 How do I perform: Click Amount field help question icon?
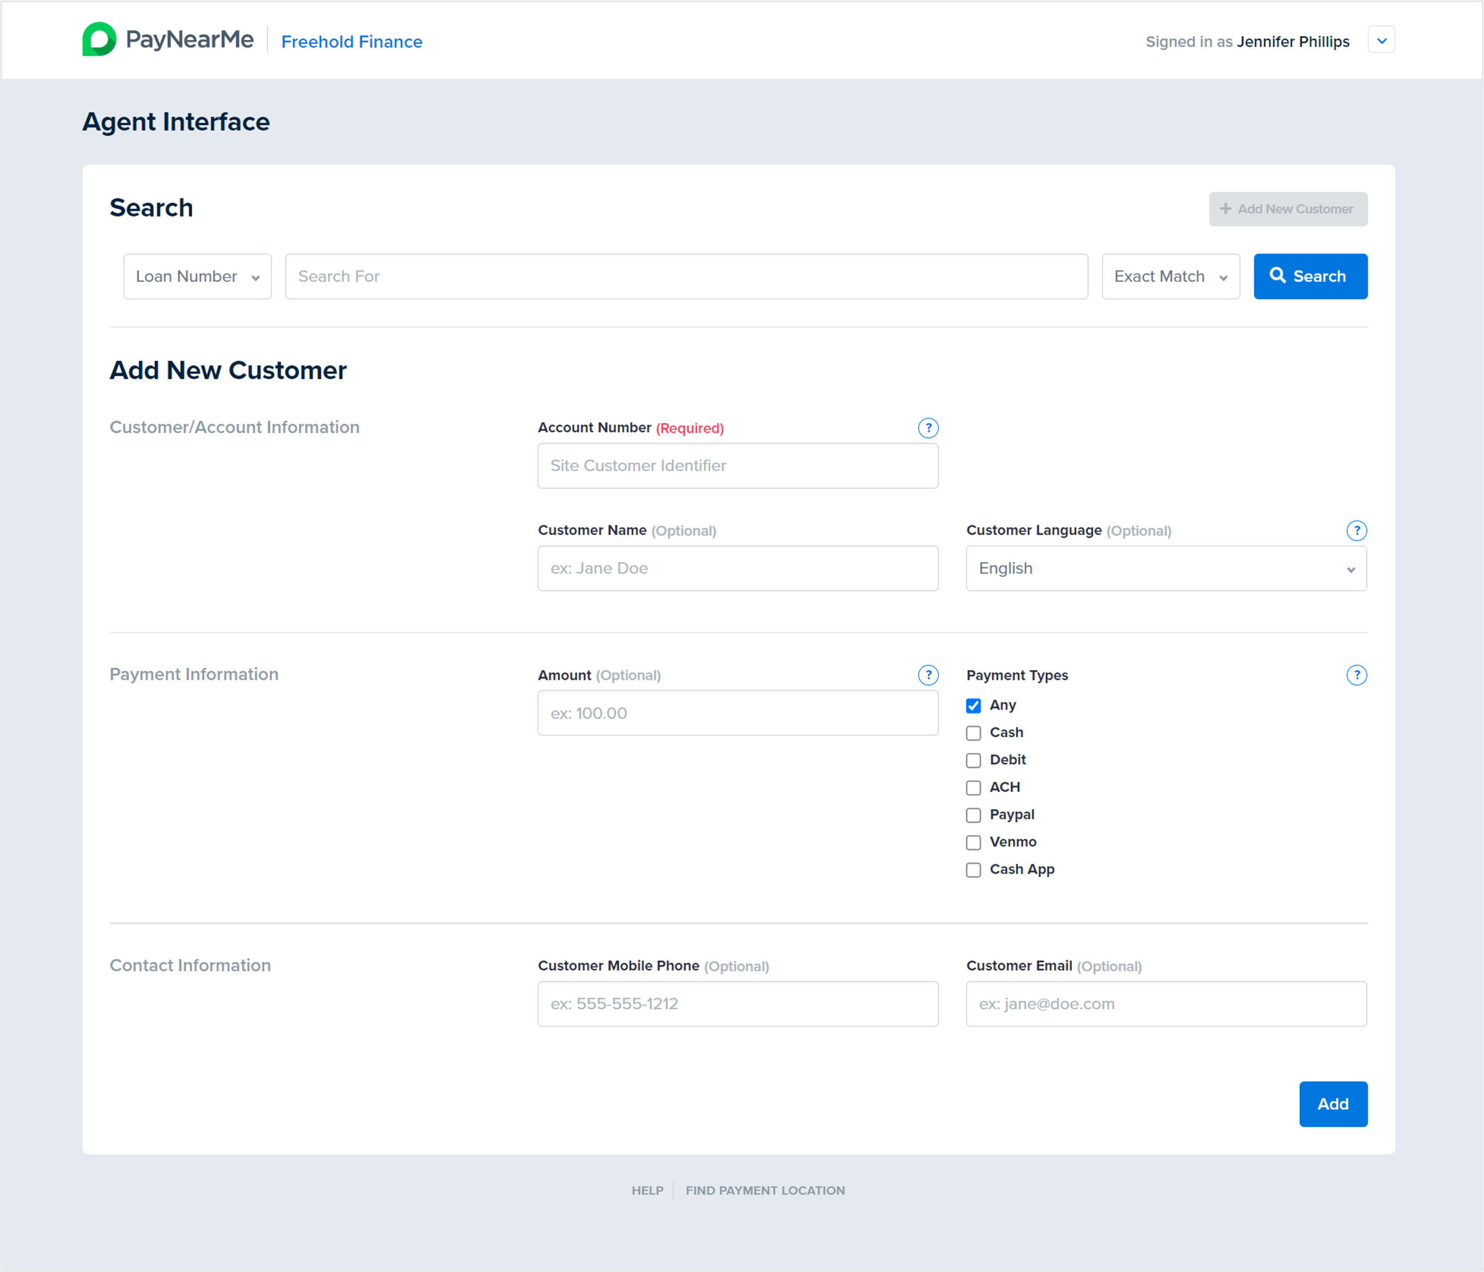click(x=928, y=675)
